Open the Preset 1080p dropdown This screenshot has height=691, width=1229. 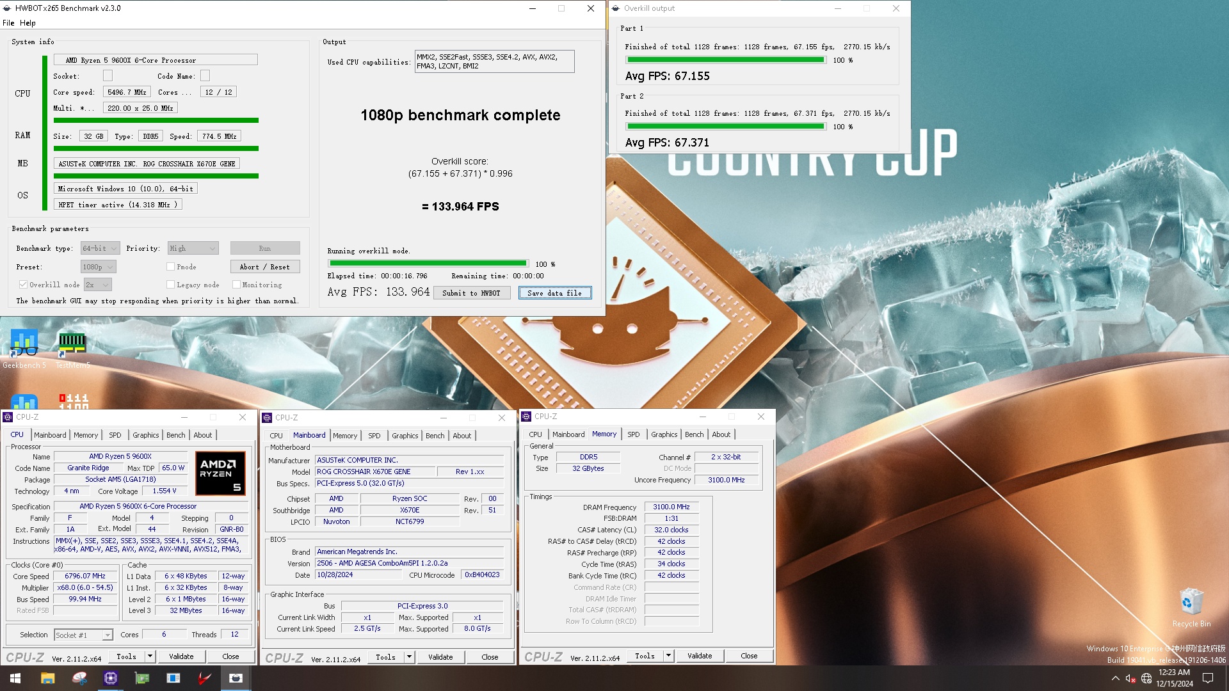(x=98, y=267)
